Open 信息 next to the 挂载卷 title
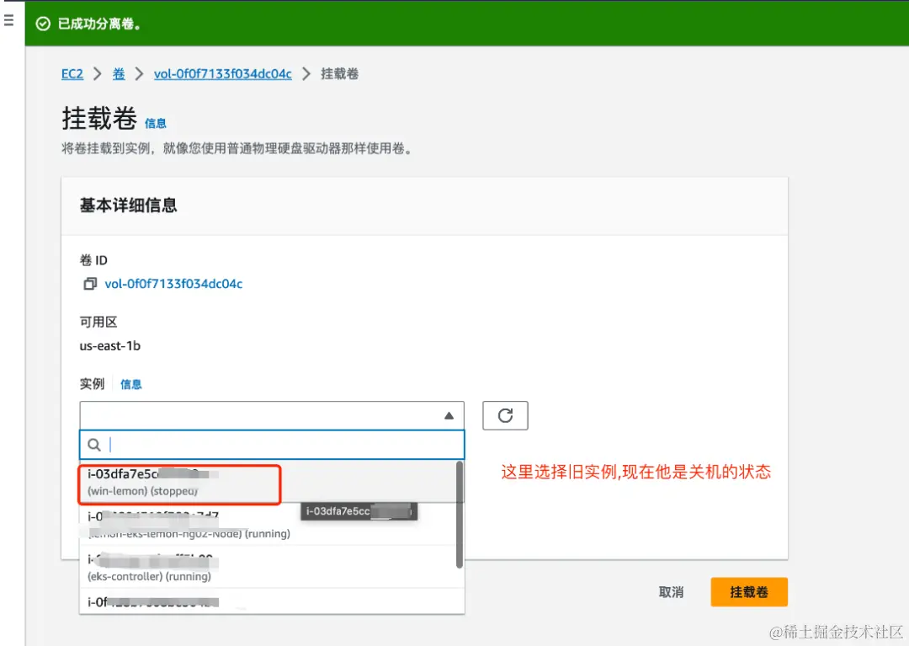909x646 pixels. click(x=156, y=123)
